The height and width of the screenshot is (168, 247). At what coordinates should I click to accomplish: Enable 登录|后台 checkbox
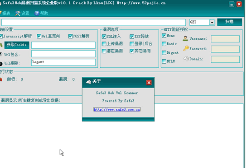tap(132, 44)
